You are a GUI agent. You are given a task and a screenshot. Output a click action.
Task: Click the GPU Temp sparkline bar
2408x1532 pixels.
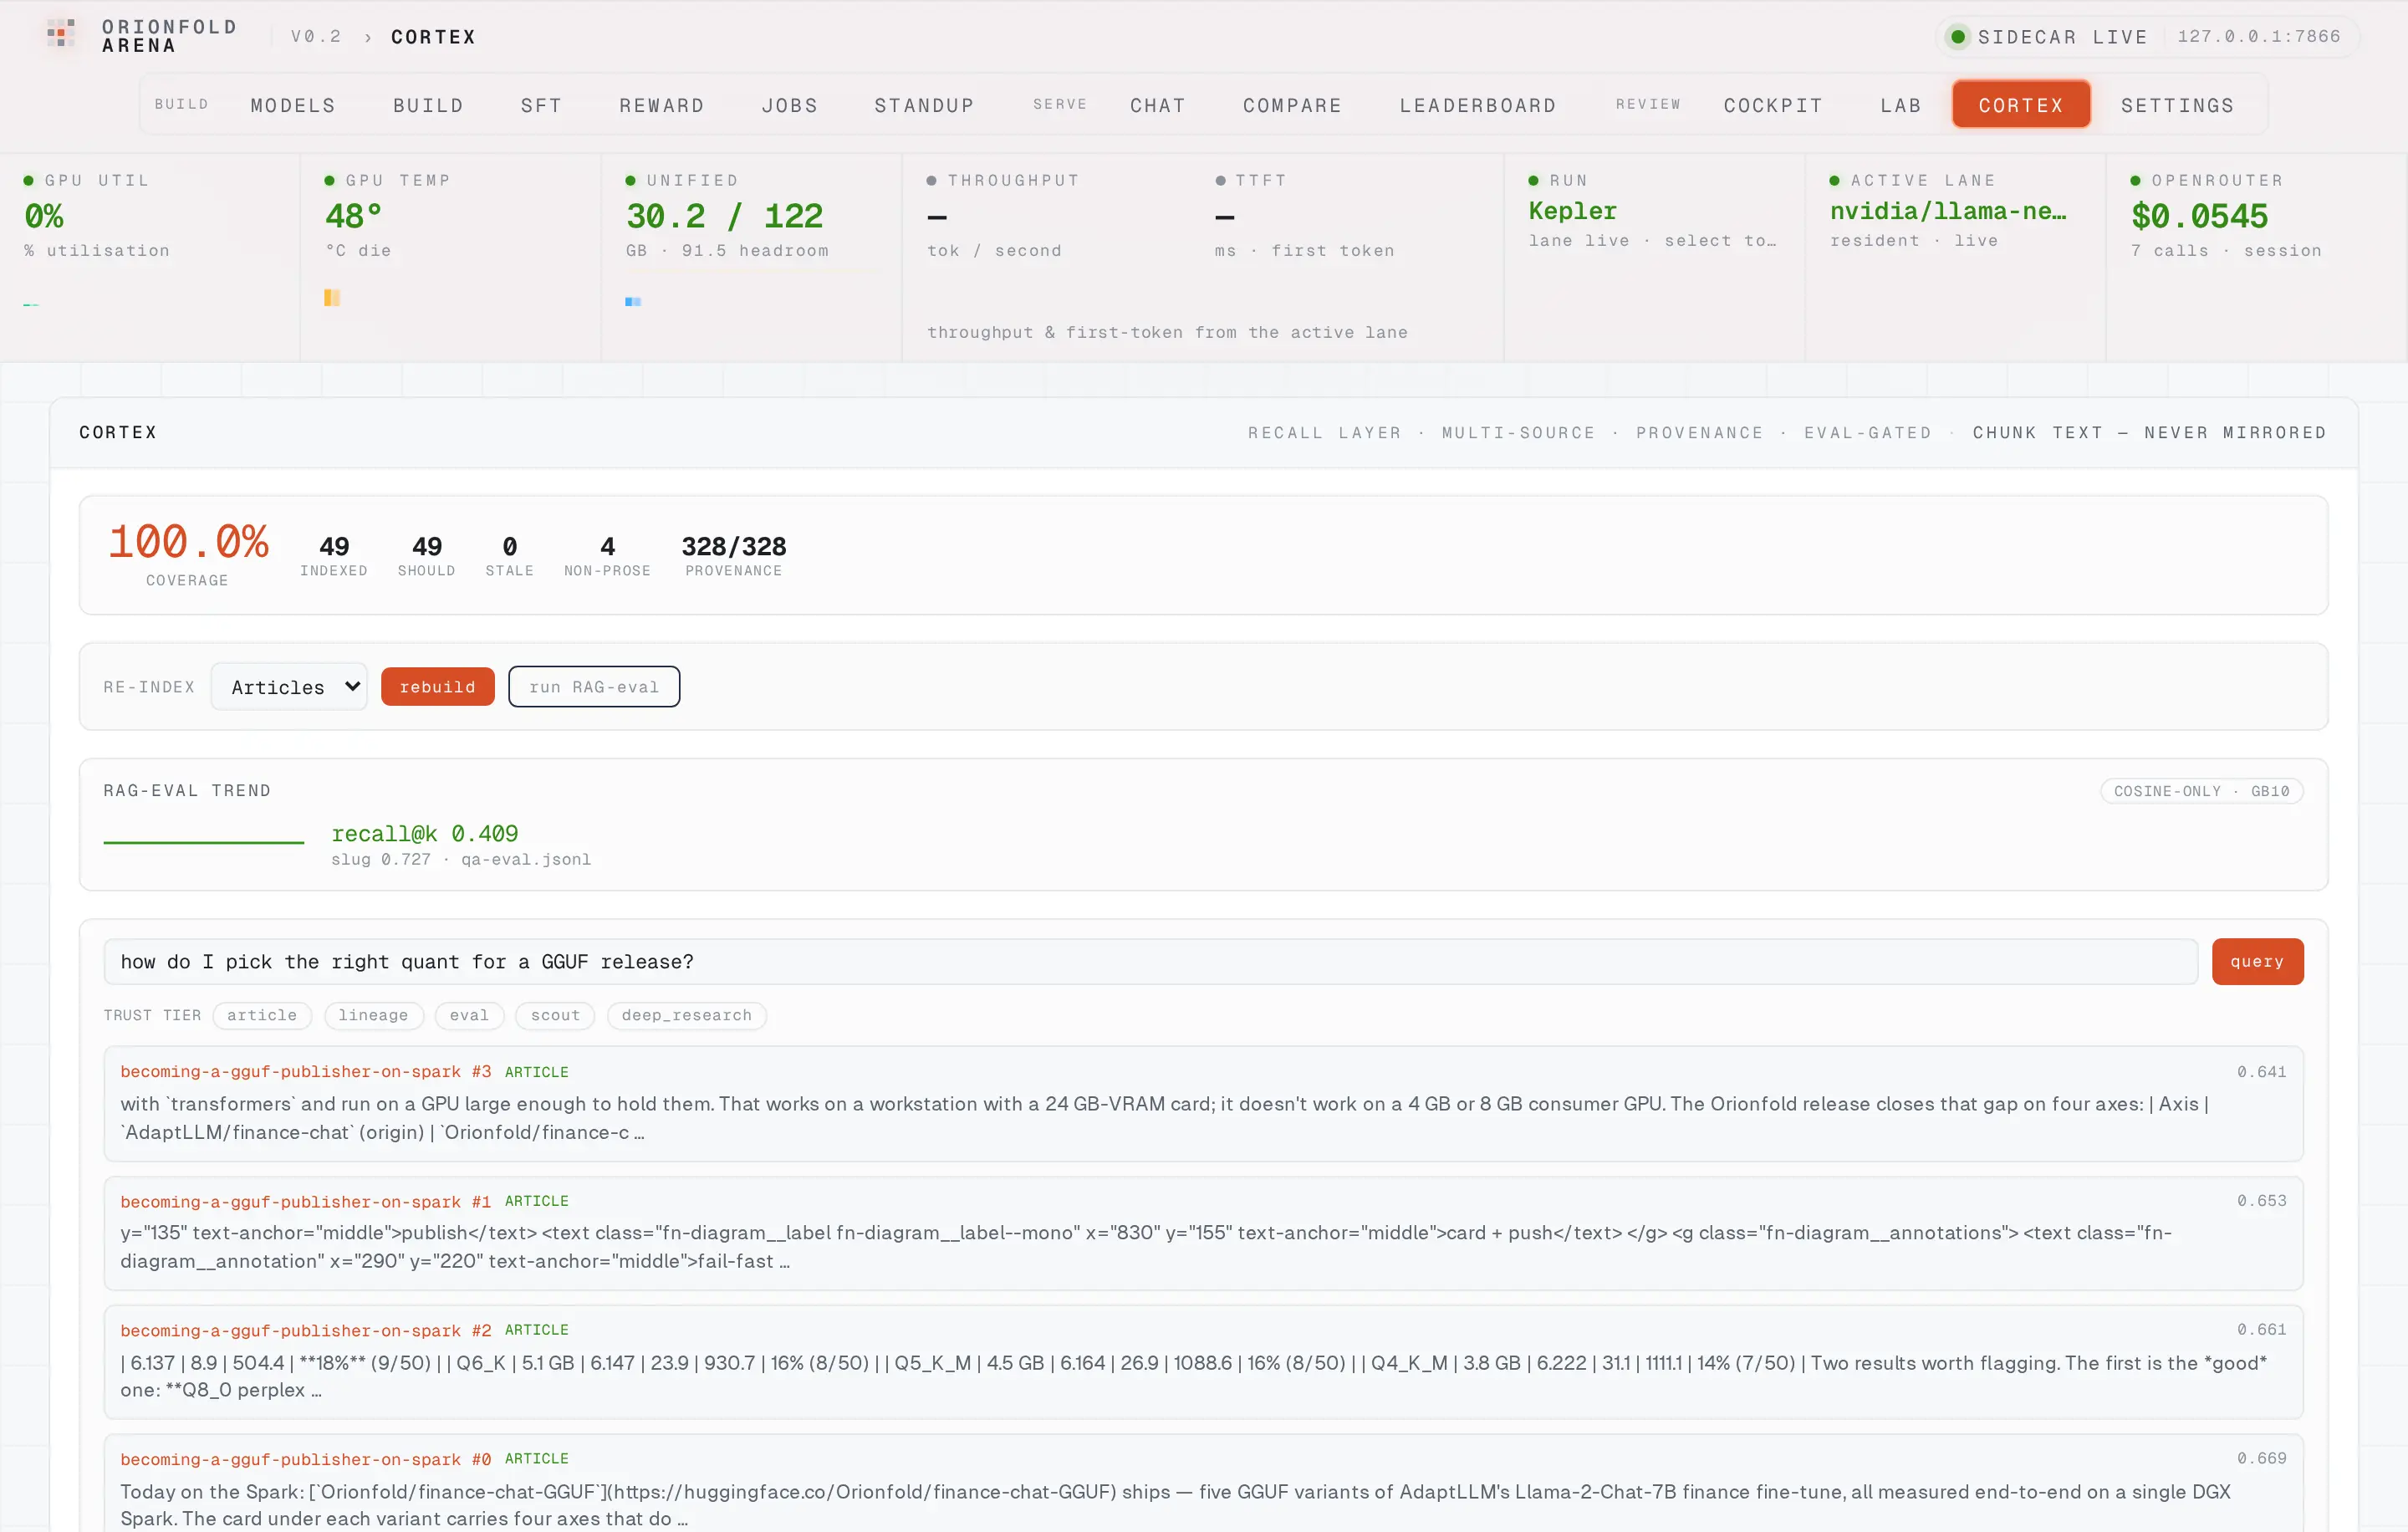pyautogui.click(x=332, y=297)
